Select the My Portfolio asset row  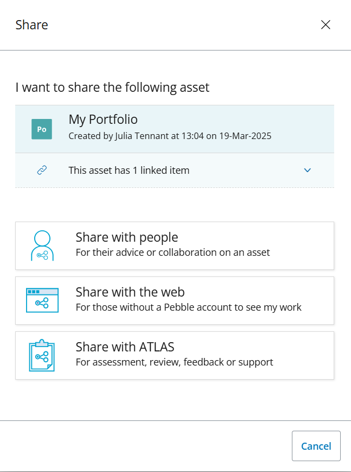[x=175, y=129]
